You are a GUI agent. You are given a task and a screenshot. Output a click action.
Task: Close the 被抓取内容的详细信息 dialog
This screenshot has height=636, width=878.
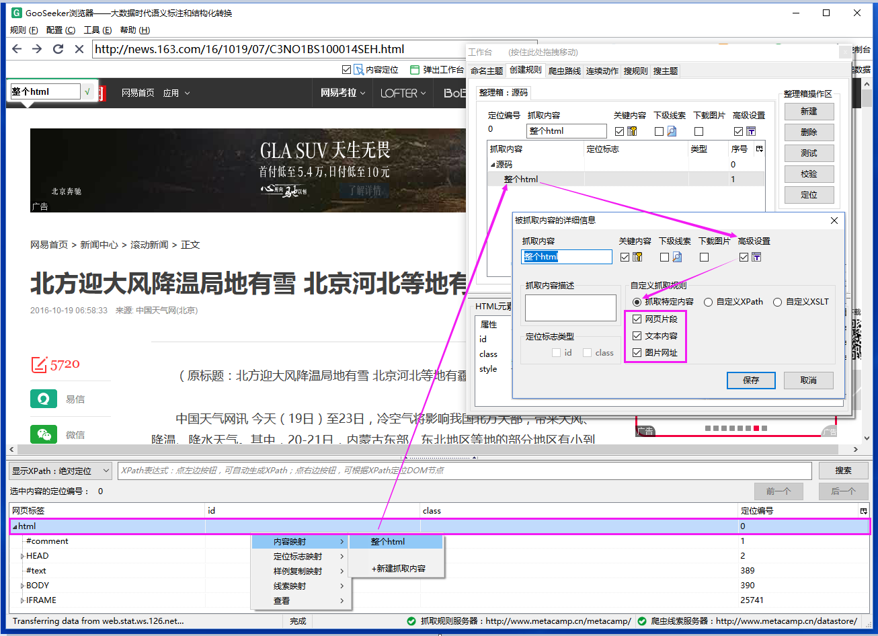(834, 220)
